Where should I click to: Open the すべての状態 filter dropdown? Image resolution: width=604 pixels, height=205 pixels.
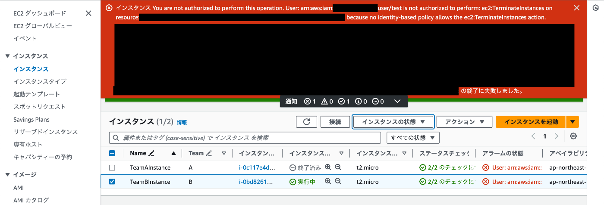(x=413, y=138)
